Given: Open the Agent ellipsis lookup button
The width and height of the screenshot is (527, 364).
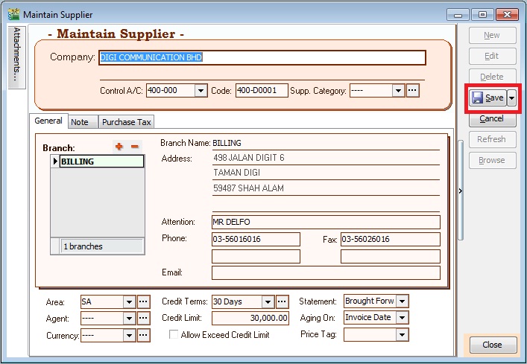Looking at the screenshot, I should [x=144, y=318].
